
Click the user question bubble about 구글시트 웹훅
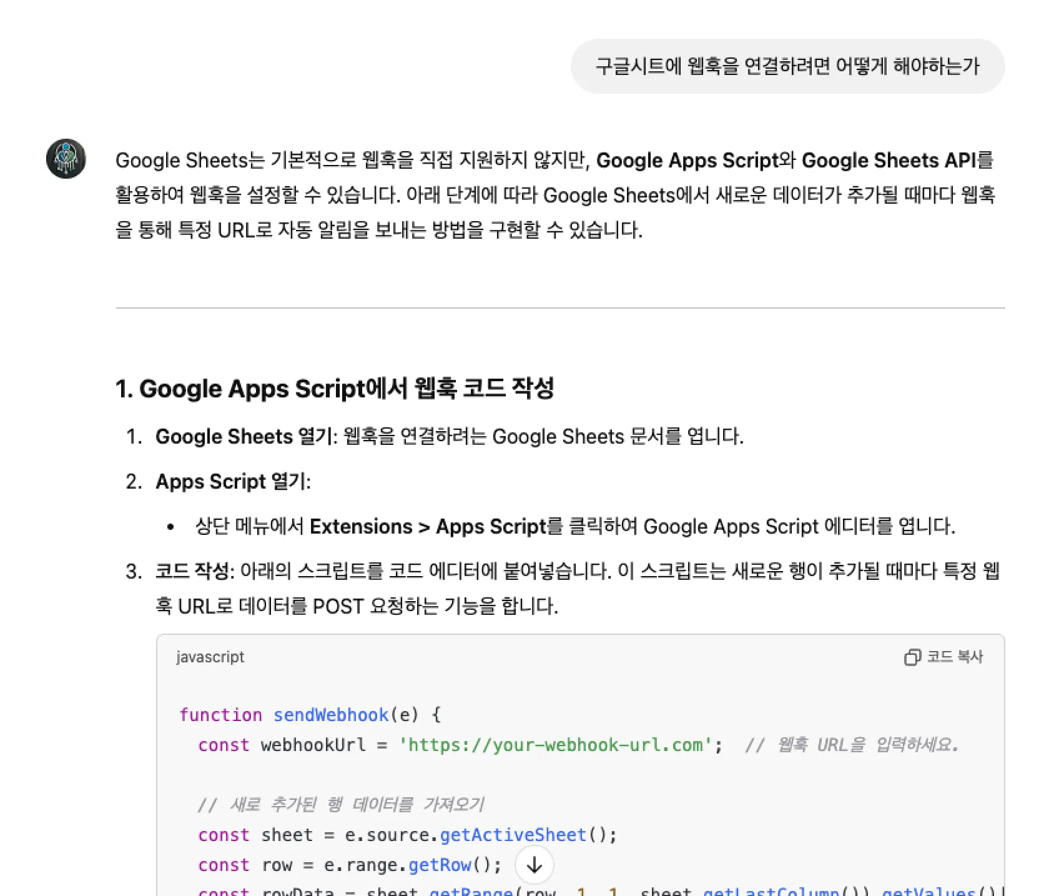click(x=788, y=66)
